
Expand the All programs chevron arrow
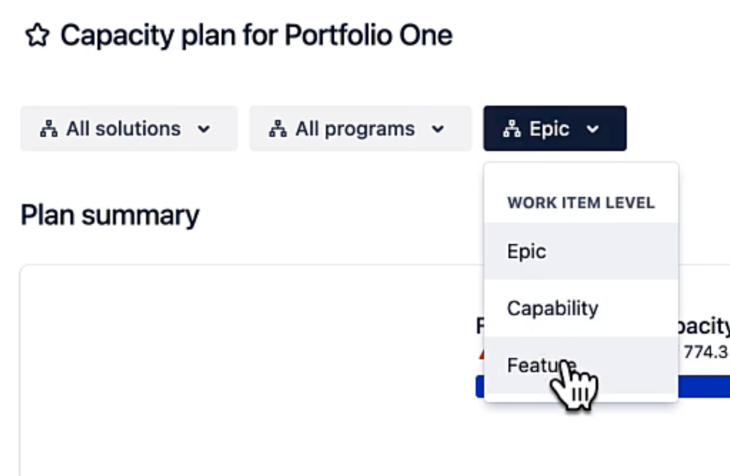coord(438,129)
